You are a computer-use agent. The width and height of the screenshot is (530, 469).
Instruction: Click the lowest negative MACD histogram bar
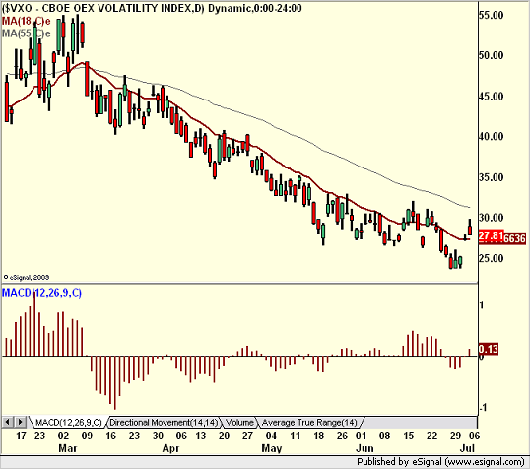pyautogui.click(x=115, y=382)
